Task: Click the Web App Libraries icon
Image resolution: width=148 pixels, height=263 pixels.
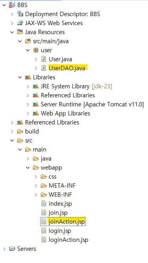Action: click(36, 113)
